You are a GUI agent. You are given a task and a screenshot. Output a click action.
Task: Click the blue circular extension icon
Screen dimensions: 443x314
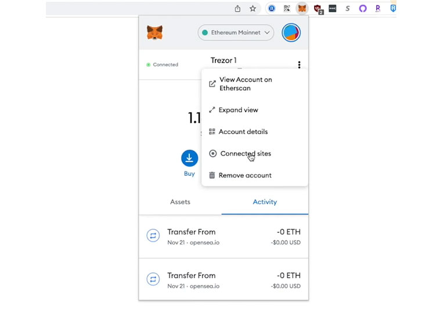(x=272, y=9)
